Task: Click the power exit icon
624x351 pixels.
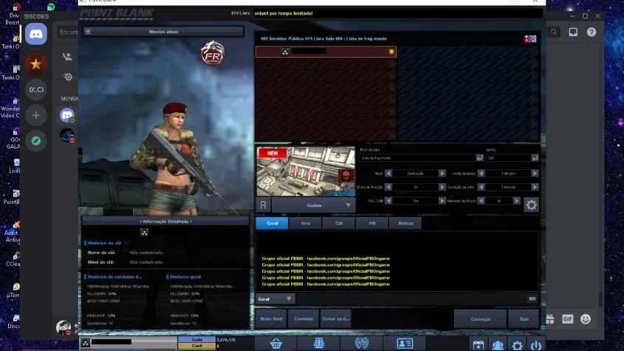Action: (x=536, y=345)
